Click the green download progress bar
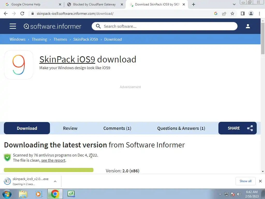The height and width of the screenshot is (199, 265). click(x=49, y=170)
